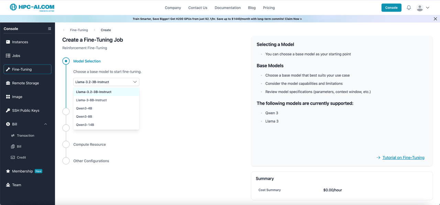Navigate to Fine-Tuning breadcrumb
The height and width of the screenshot is (205, 440).
click(x=79, y=30)
